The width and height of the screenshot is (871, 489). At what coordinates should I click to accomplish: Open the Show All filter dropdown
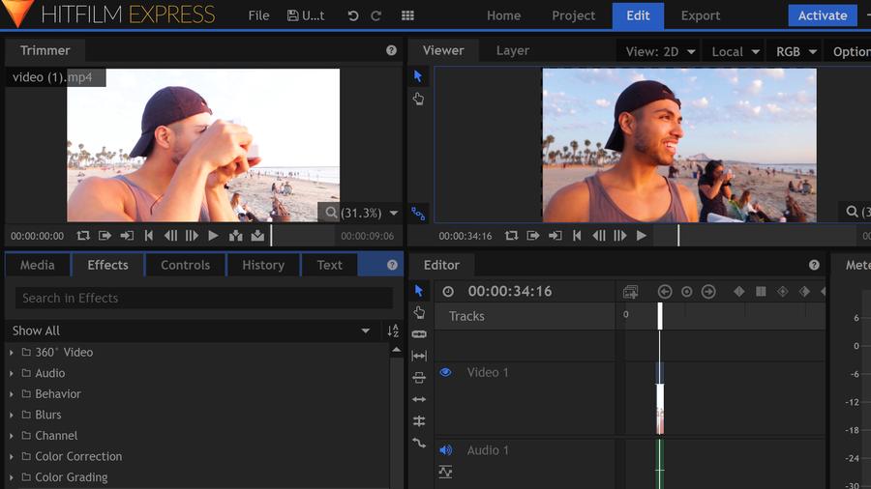(192, 331)
